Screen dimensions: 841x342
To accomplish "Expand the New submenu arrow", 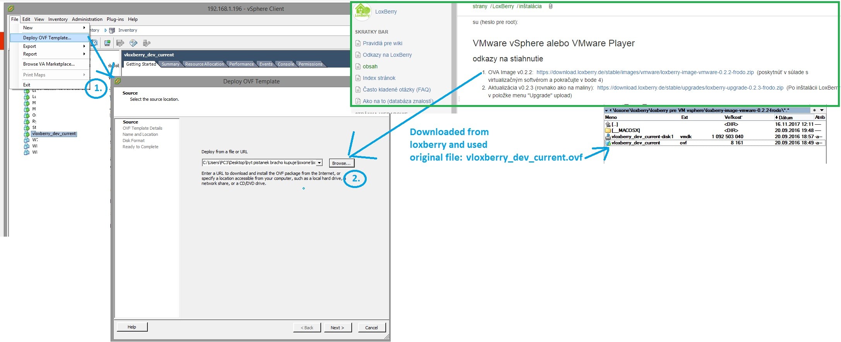I will 84,28.
